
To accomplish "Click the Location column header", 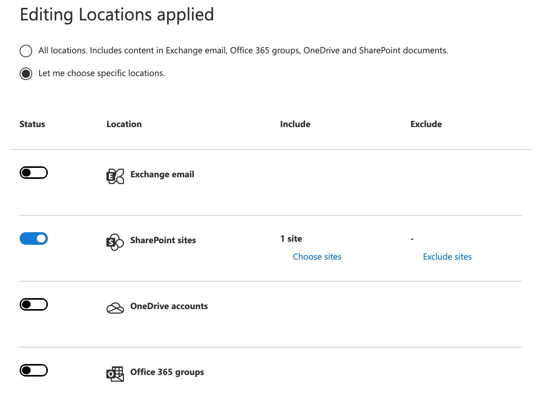I will [124, 124].
